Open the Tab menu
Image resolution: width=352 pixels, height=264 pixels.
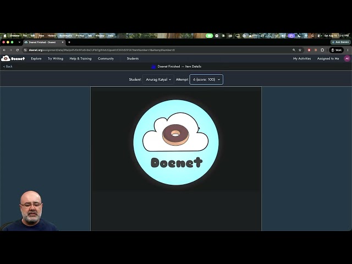[90, 36]
